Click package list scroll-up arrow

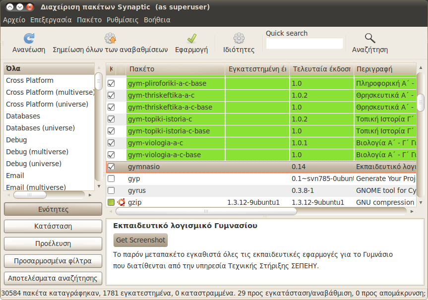[x=421, y=67]
